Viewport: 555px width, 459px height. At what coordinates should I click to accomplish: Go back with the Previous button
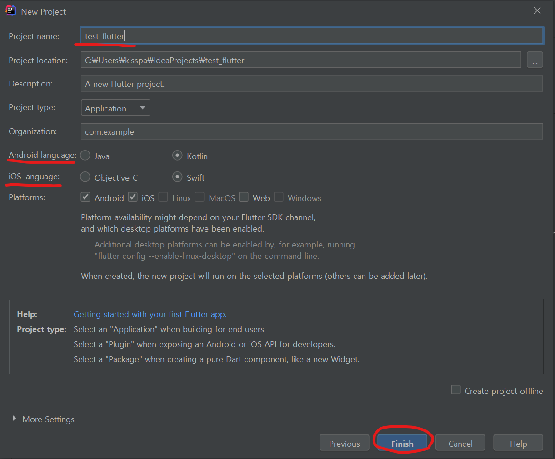344,444
